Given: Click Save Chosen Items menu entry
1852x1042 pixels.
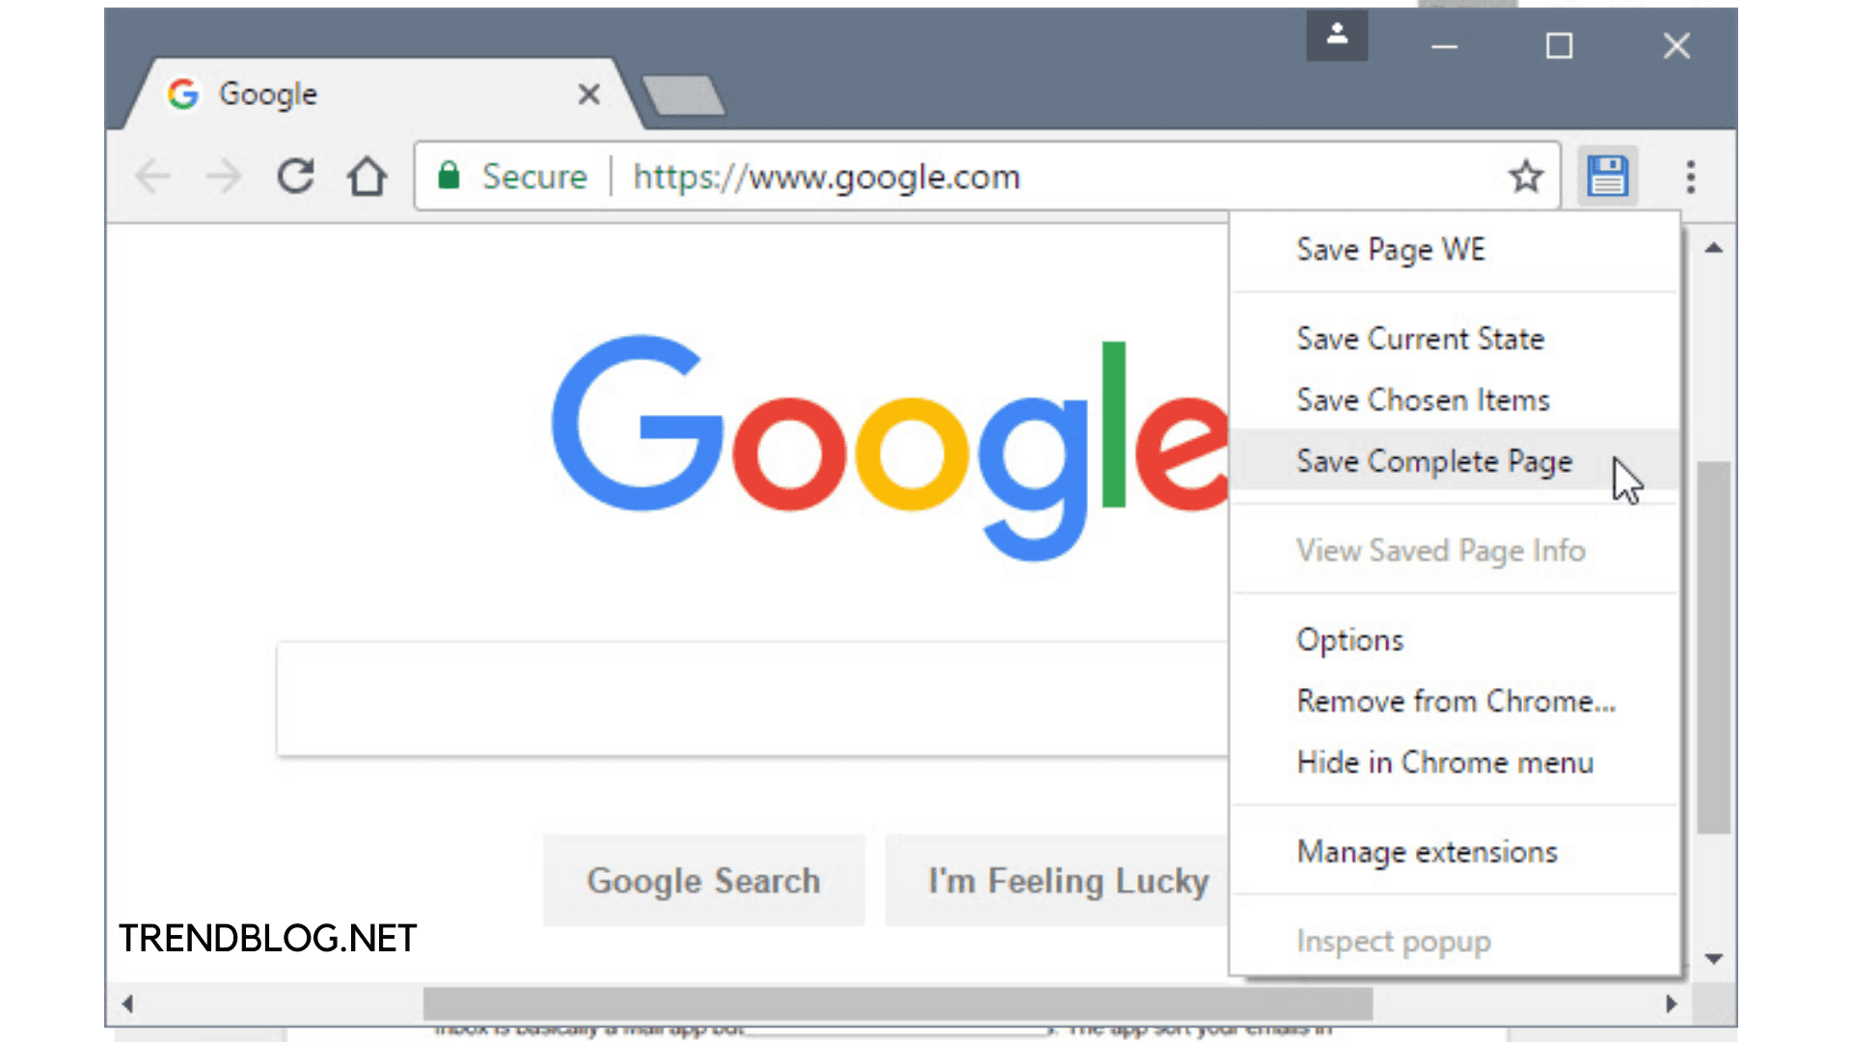Looking at the screenshot, I should click(x=1422, y=398).
